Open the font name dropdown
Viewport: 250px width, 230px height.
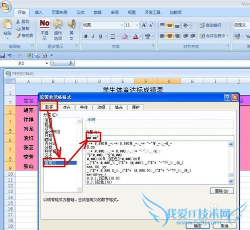122,25
